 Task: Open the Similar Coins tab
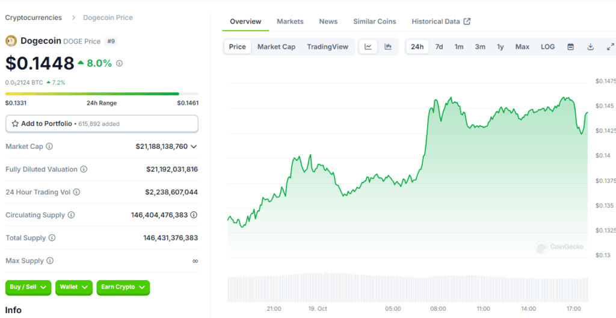374,22
